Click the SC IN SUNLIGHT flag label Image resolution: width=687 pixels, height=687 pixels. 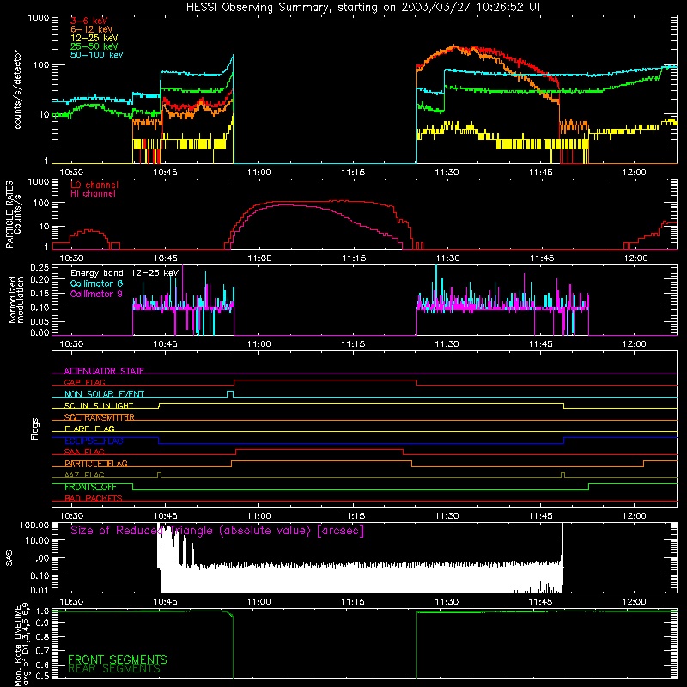point(99,405)
